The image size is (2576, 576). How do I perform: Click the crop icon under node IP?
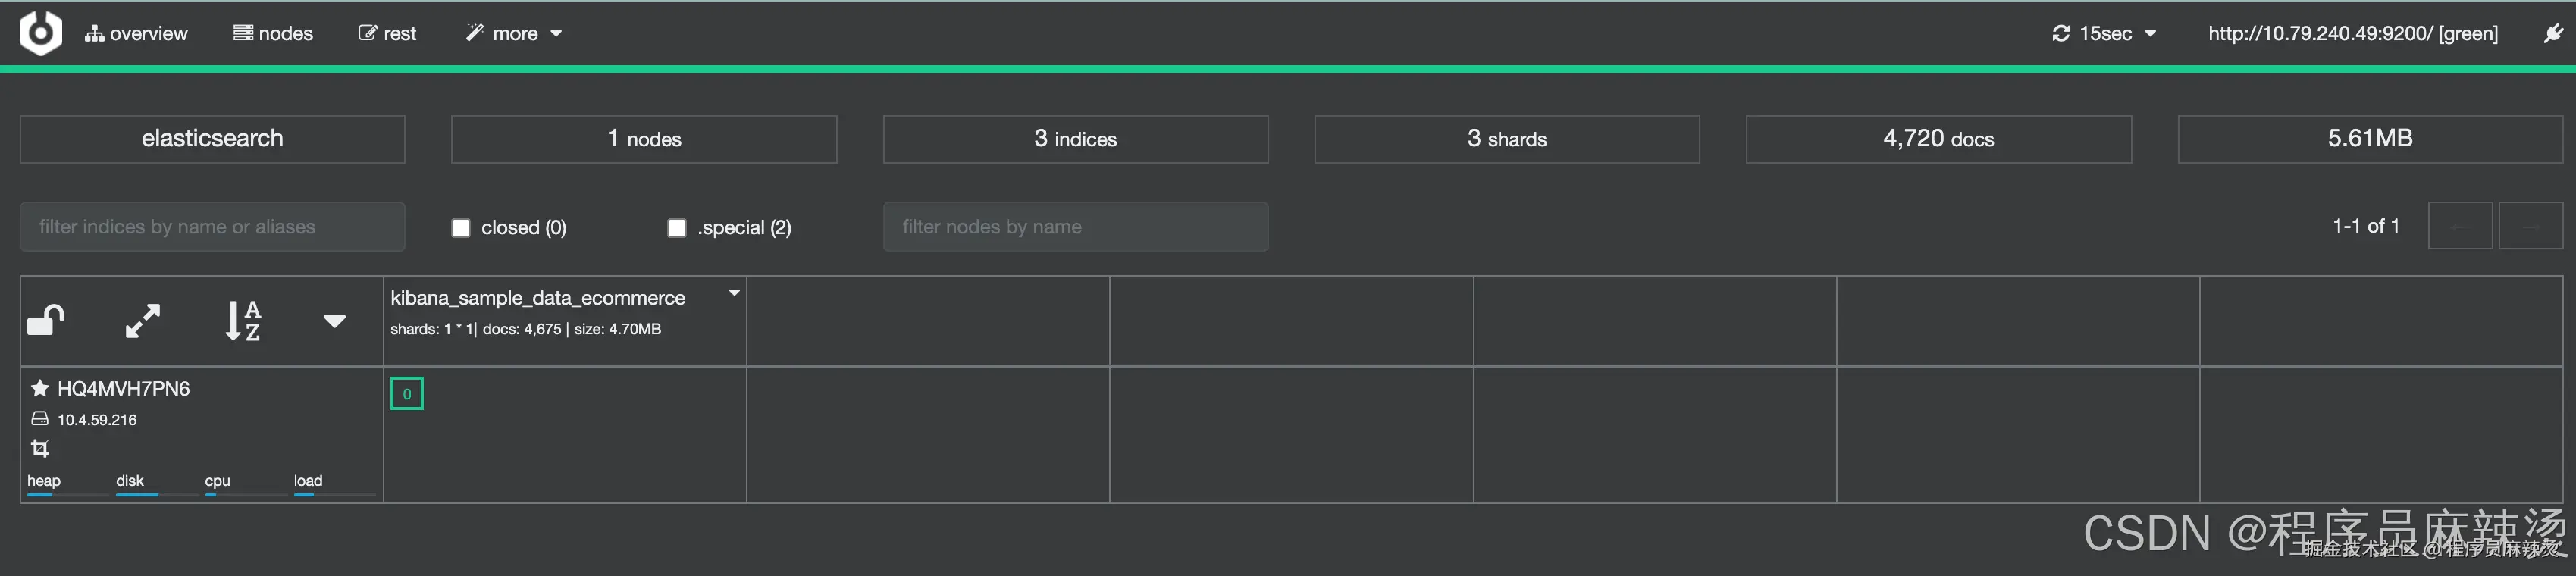point(40,448)
